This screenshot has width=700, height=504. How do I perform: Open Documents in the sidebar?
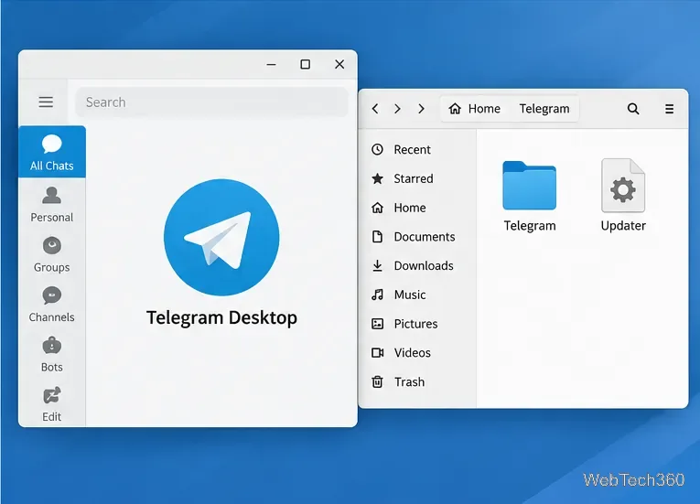tap(414, 237)
